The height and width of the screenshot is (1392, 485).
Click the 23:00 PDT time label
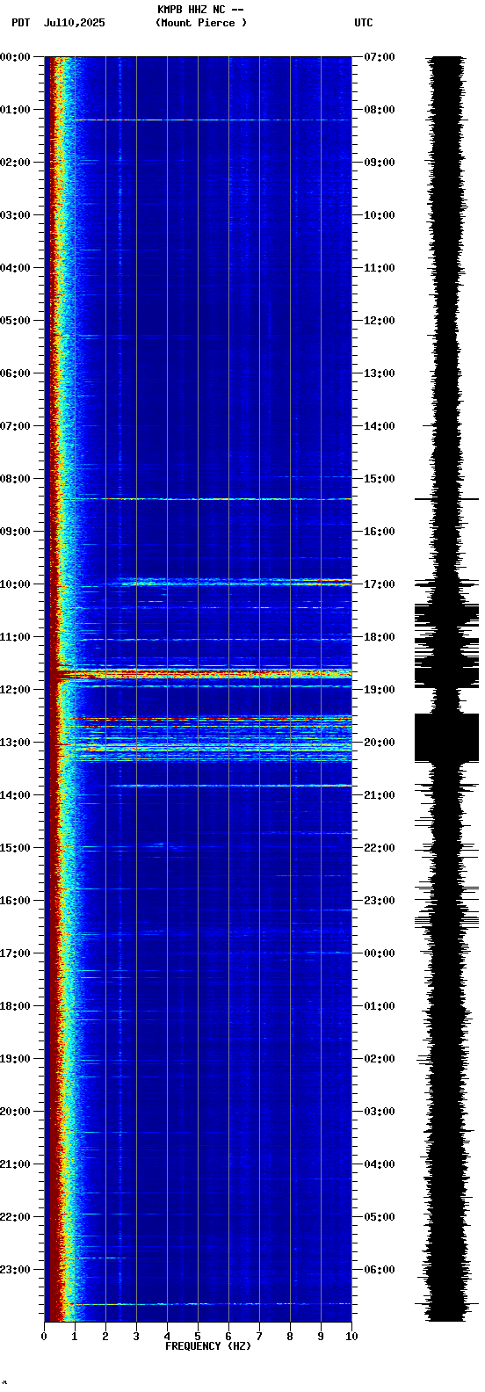coord(16,1270)
